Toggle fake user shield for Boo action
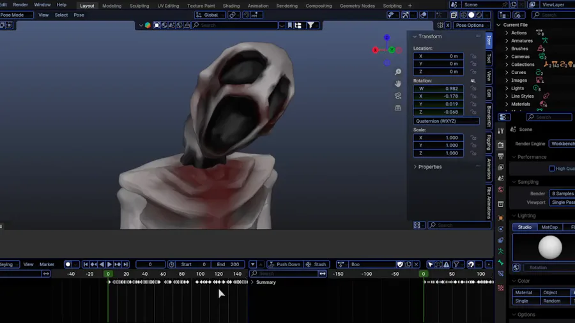575x323 pixels. click(400, 264)
